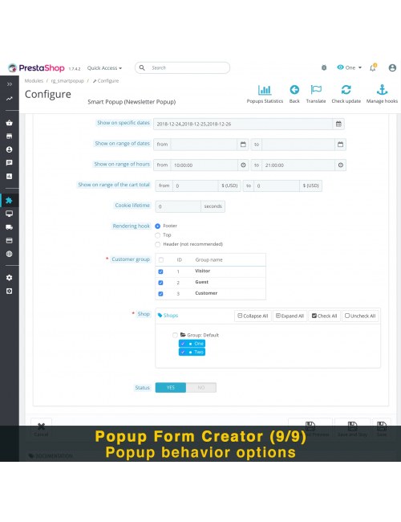401x522 pixels.
Task: Open Manage hooks anchor icon
Action: 382,90
